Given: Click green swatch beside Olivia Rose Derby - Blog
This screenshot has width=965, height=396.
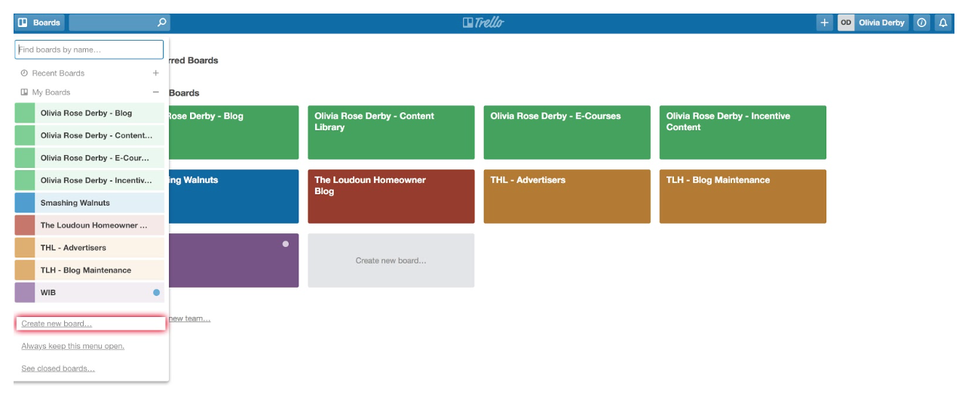Looking at the screenshot, I should click(25, 113).
